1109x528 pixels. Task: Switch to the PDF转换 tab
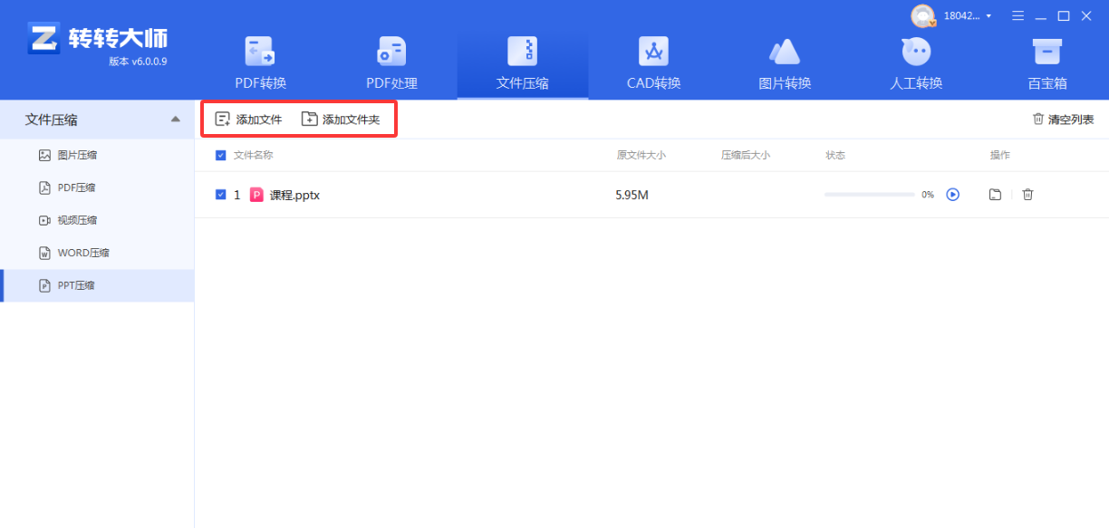click(261, 64)
